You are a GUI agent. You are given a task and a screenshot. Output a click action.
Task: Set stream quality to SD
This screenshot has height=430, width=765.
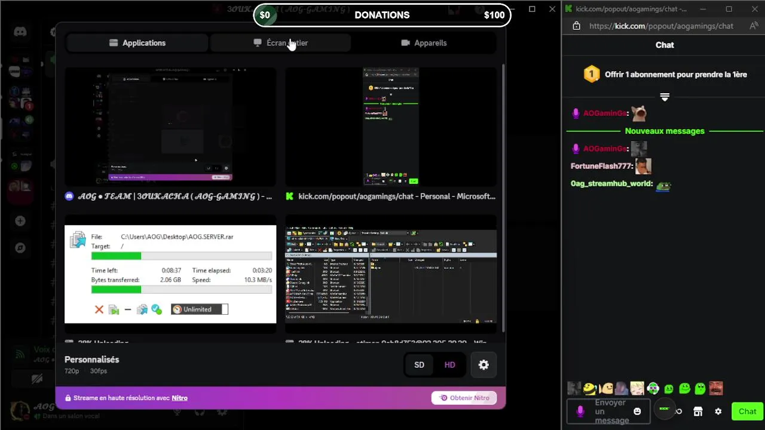tap(420, 365)
